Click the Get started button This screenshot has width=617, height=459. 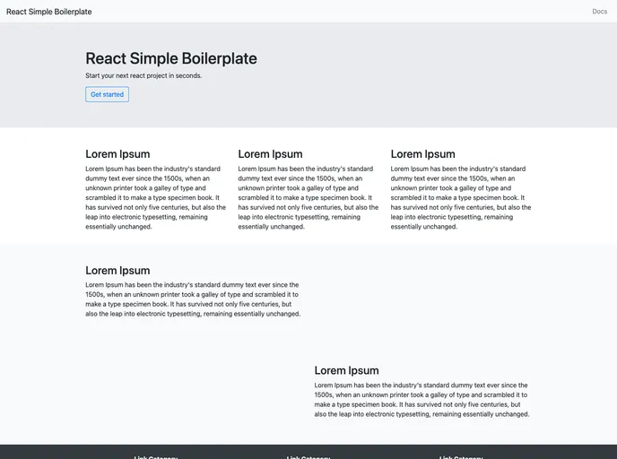107,94
